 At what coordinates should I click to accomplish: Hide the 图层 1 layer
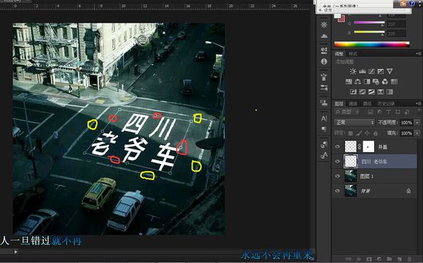tap(338, 176)
